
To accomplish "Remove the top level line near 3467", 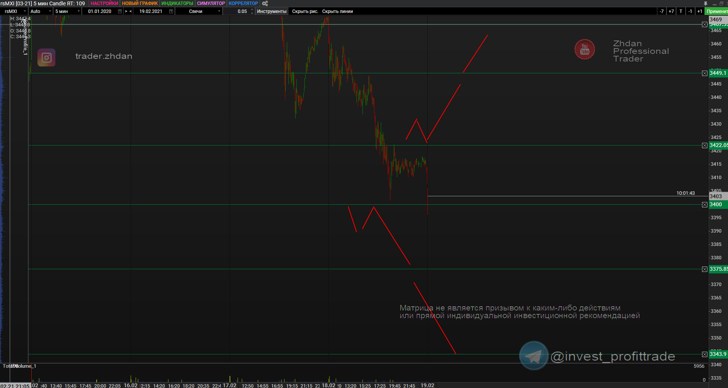I will coord(705,24).
